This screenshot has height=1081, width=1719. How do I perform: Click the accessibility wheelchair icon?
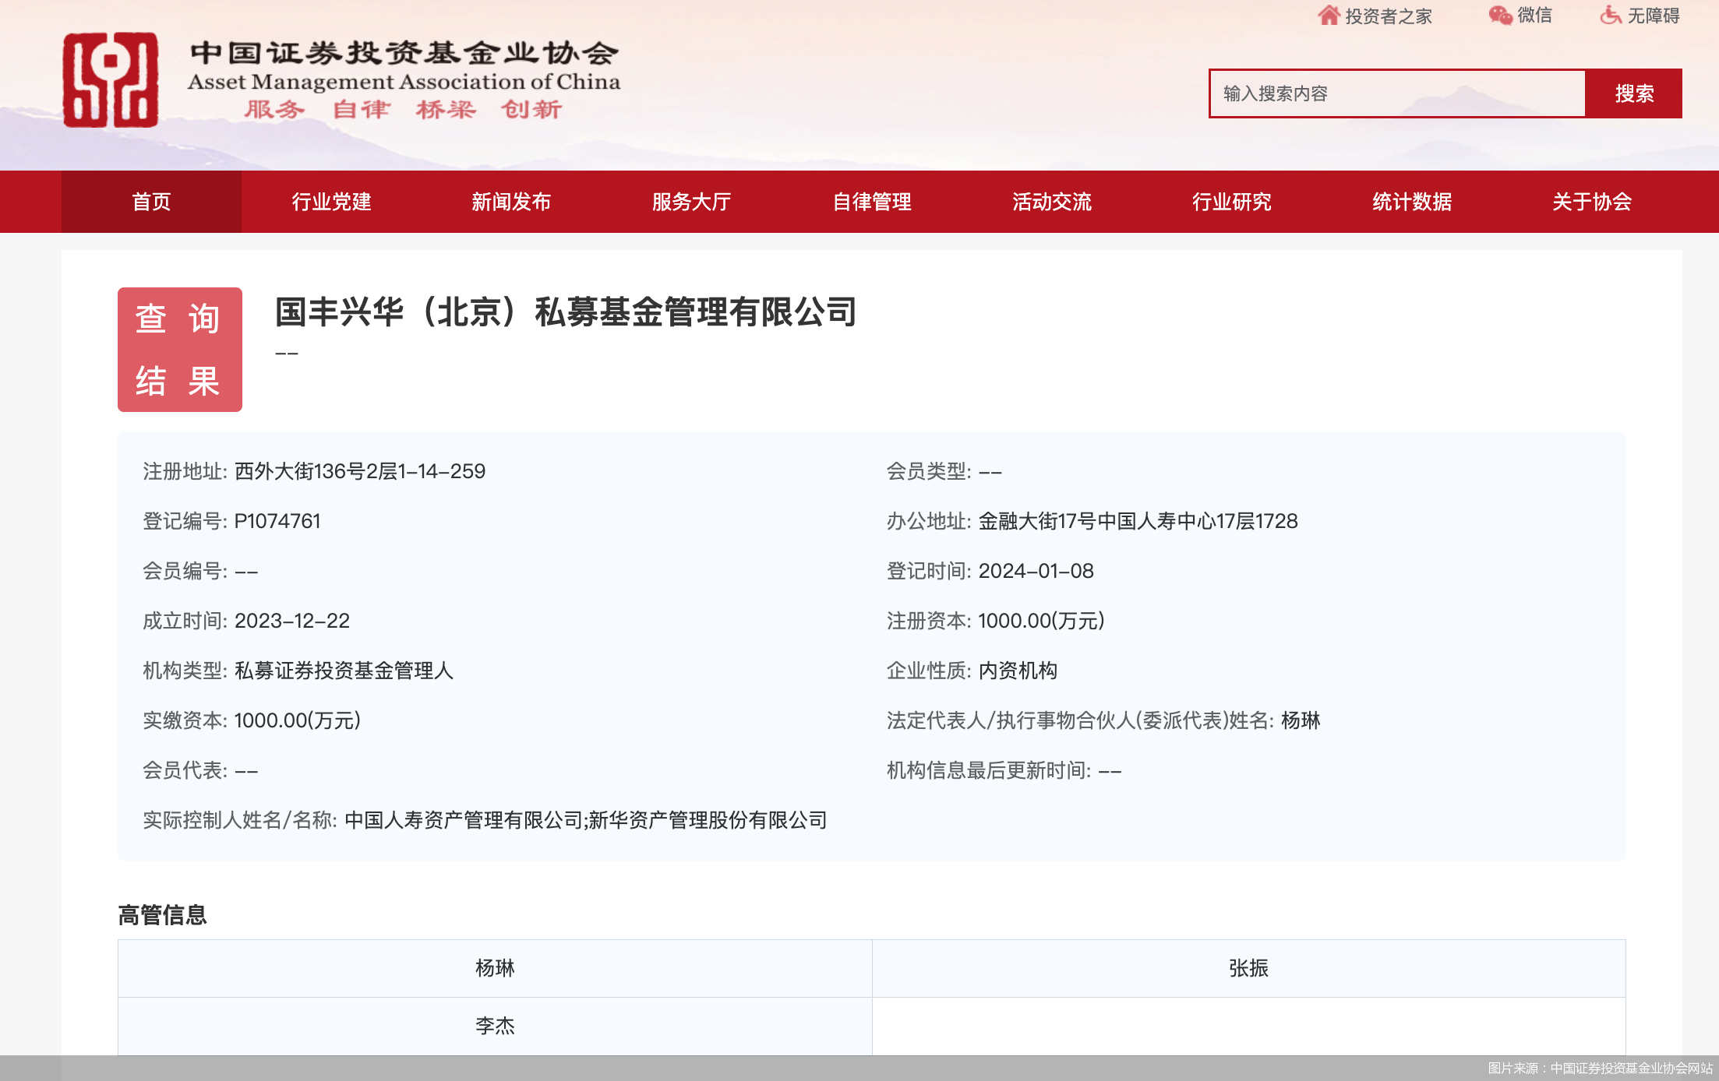(1610, 16)
